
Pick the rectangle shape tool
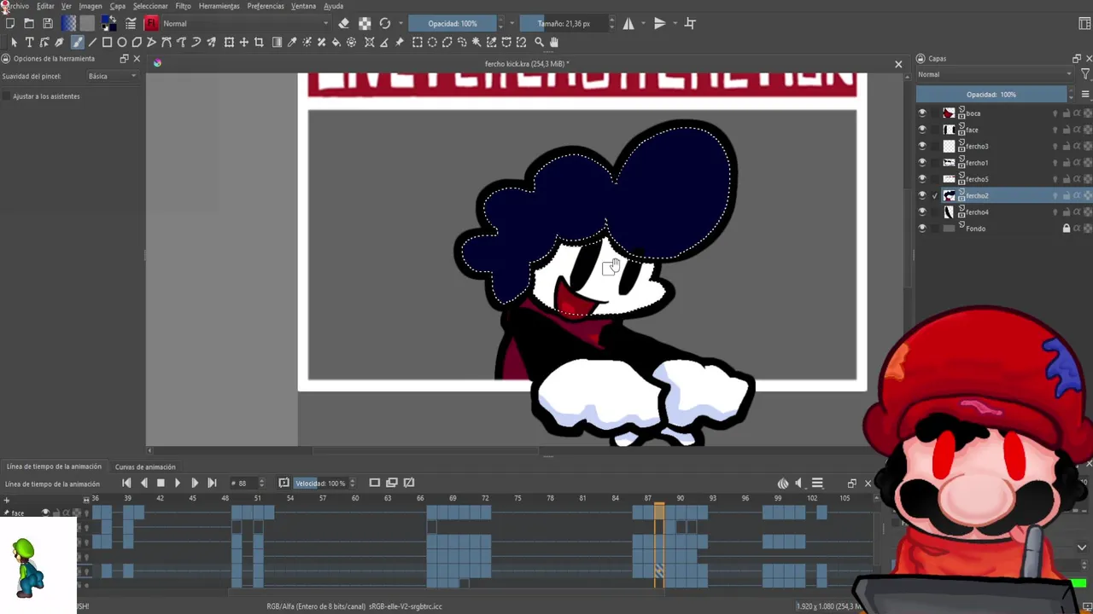click(107, 42)
